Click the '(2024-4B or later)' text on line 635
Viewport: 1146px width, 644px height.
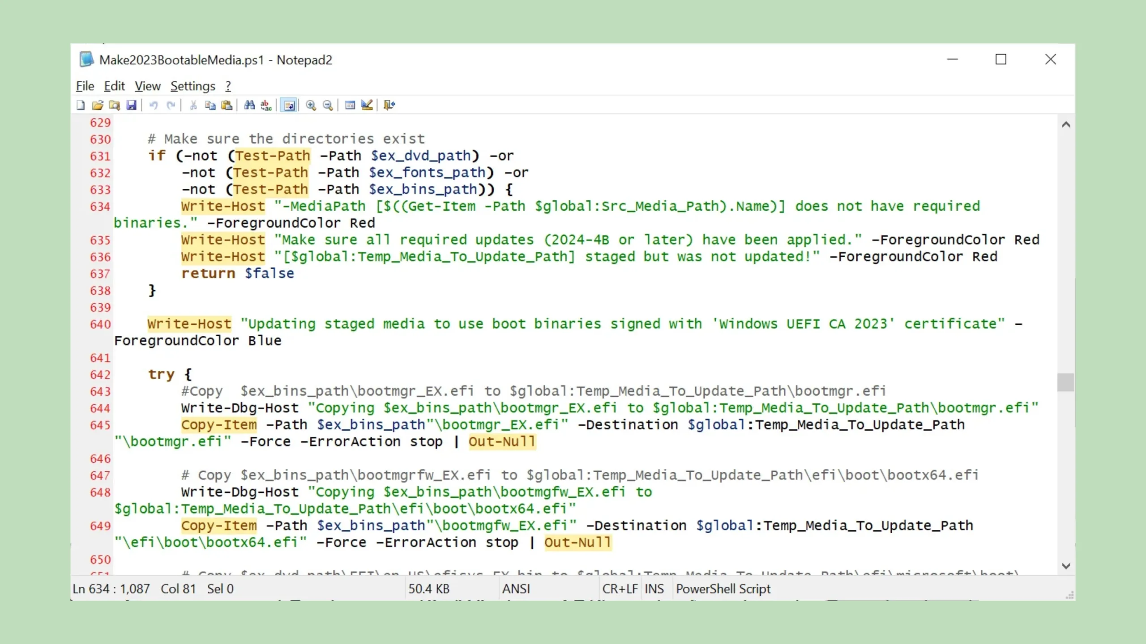pyautogui.click(x=618, y=240)
